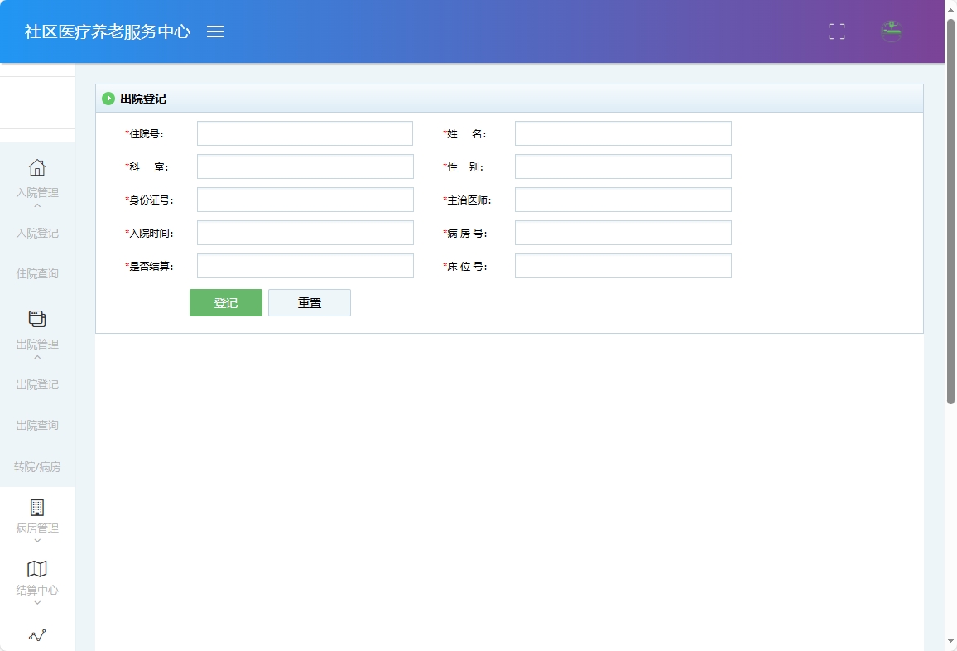Open the 出院查询 sidebar entry

click(37, 425)
